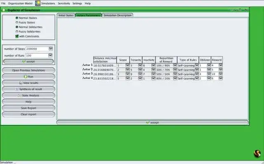Screen dimensions: 264x164
Task: Open Actor 4 Scope dropdown
Action: tap(127, 78)
